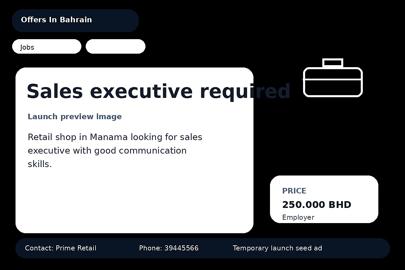Click the ad description paragraph
Screen dimensions: 405x270
[115, 150]
